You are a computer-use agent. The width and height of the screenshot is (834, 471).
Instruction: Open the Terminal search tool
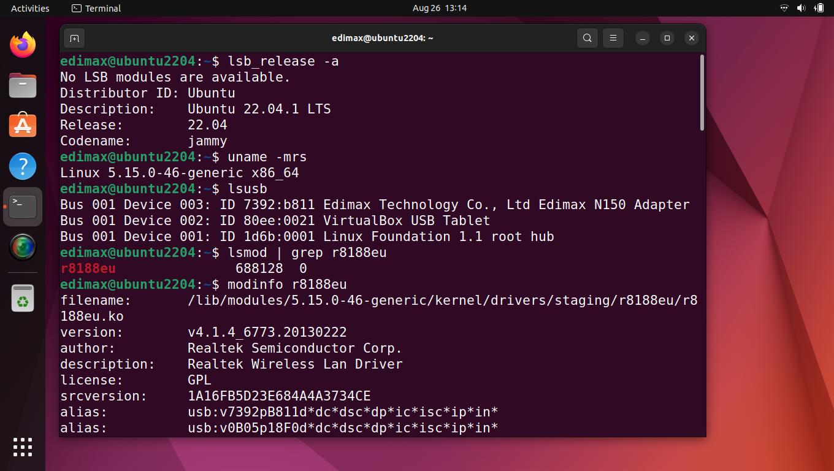(587, 38)
